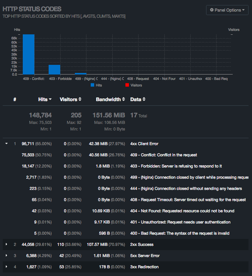Sort table by Data column
Image resolution: width=252 pixels, height=276 pixels.
click(x=138, y=99)
